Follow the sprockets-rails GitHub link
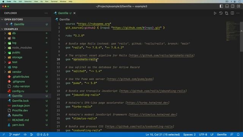 click(x=161, y=56)
